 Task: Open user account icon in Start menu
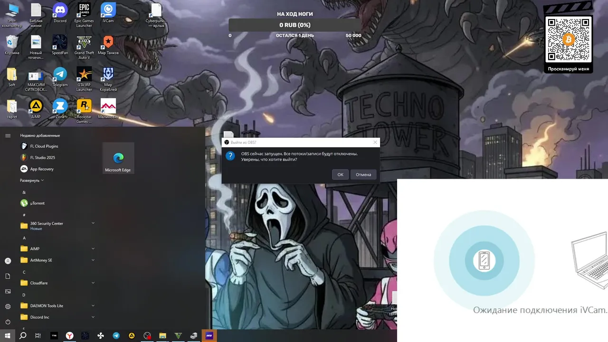point(8,261)
